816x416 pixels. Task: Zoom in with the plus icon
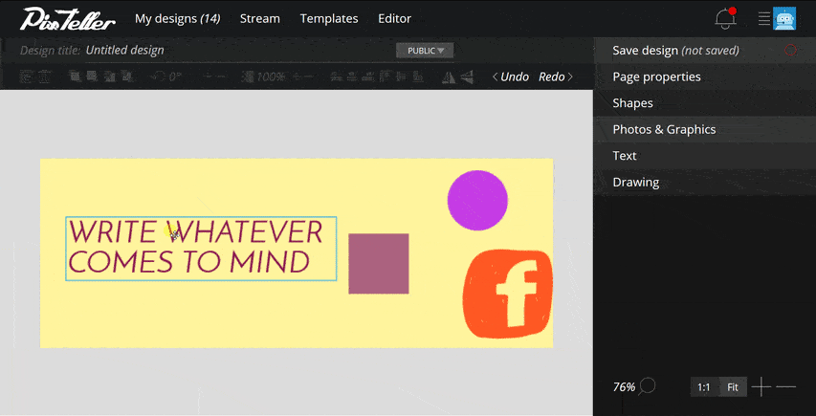click(761, 387)
